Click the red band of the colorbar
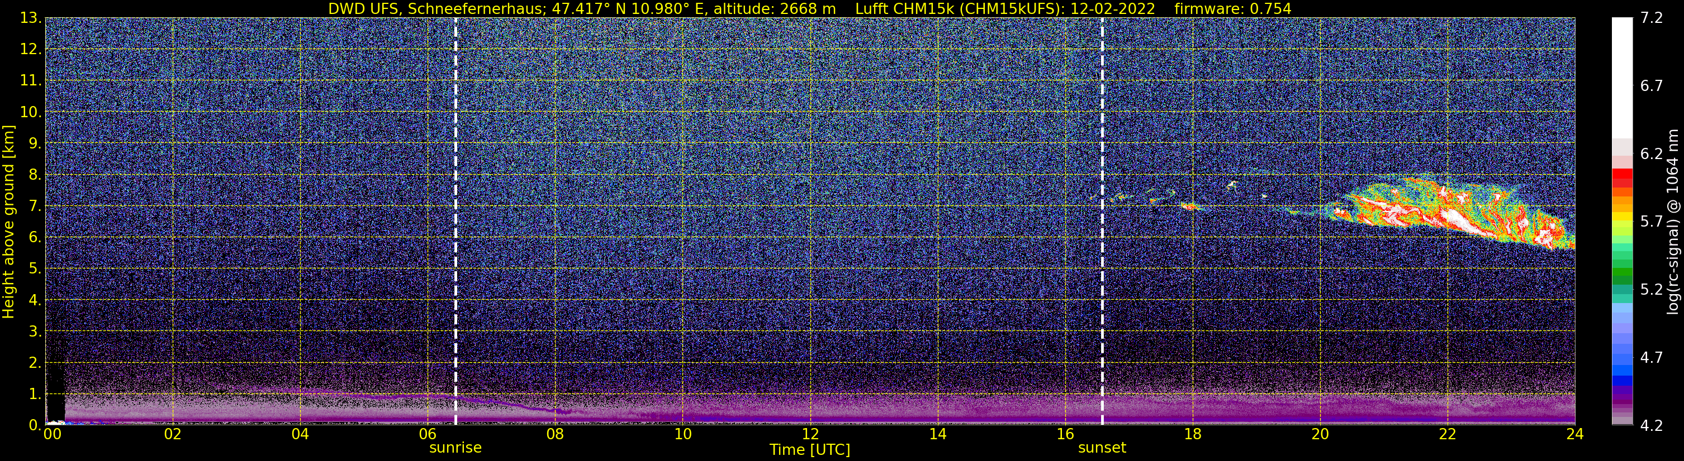1684x461 pixels. coord(1622,178)
